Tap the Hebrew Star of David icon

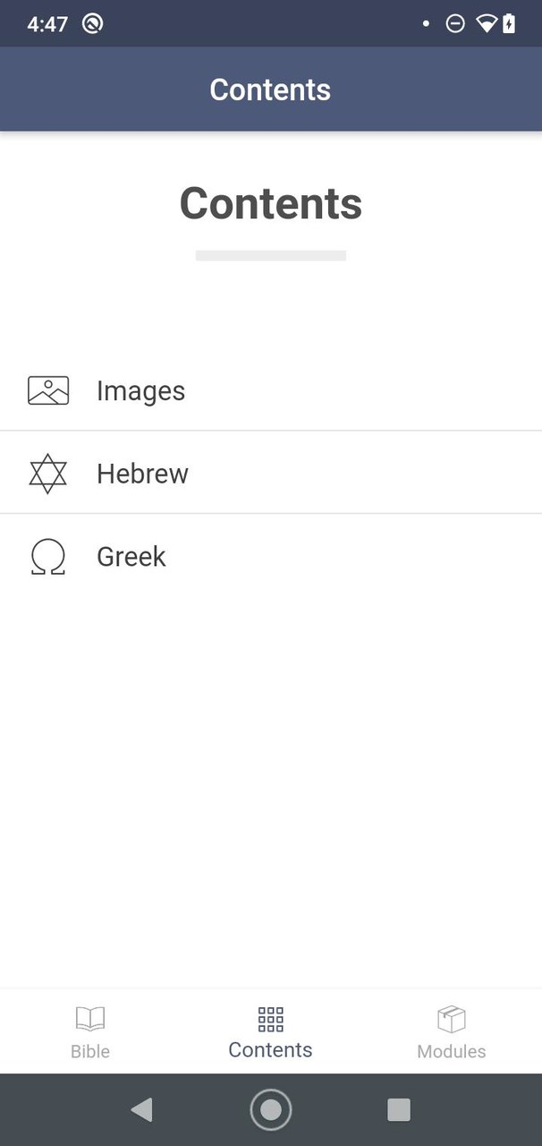[x=48, y=474]
